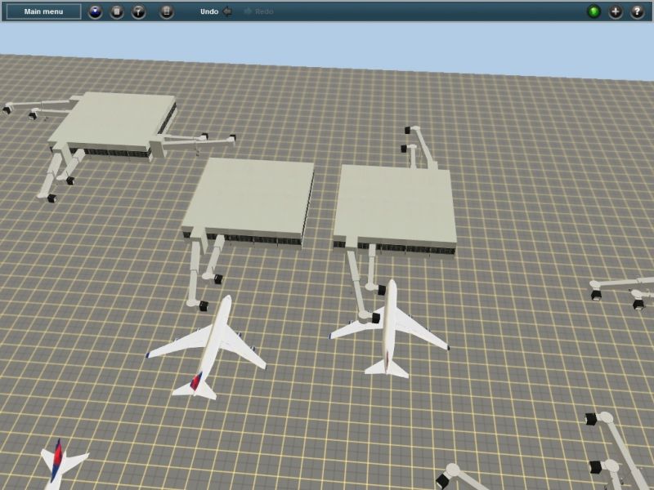Undo the last action
The height and width of the screenshot is (490, 654).
216,11
